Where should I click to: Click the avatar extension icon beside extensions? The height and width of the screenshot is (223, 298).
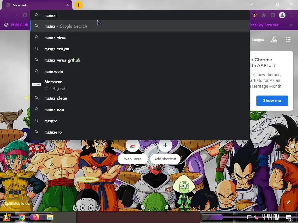(x=254, y=15)
